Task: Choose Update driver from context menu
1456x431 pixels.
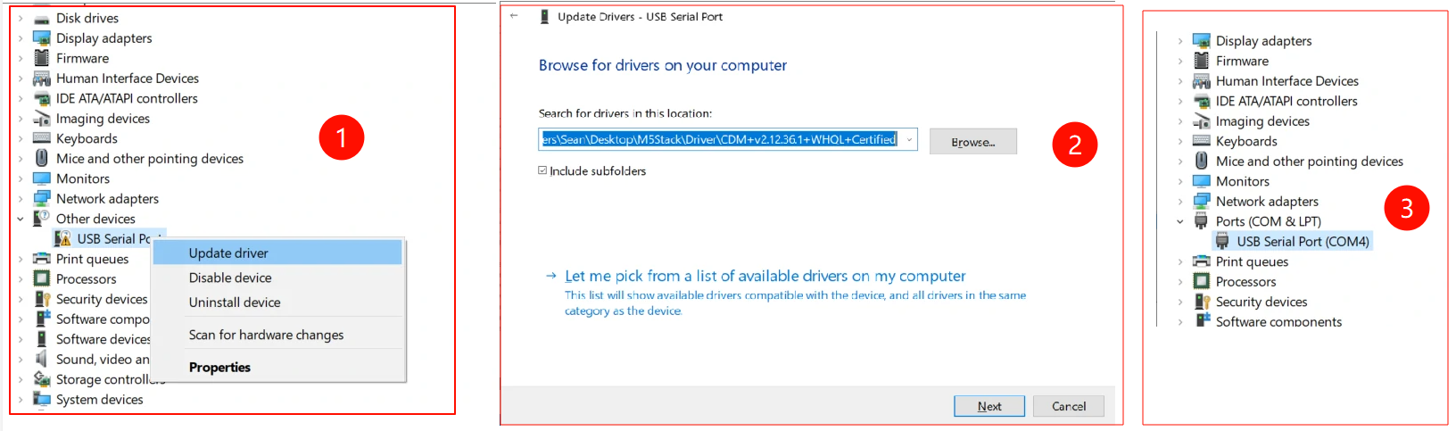Action: click(228, 253)
